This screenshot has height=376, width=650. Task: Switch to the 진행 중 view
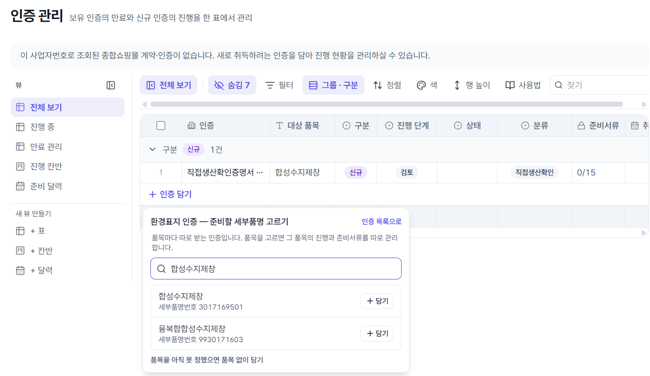point(67,127)
